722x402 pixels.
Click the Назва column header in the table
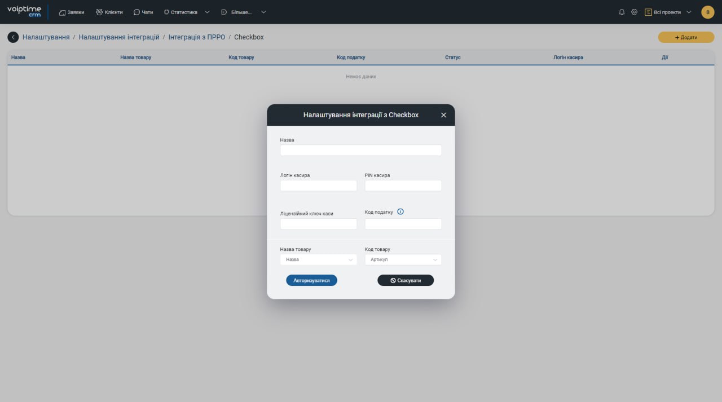click(x=18, y=58)
